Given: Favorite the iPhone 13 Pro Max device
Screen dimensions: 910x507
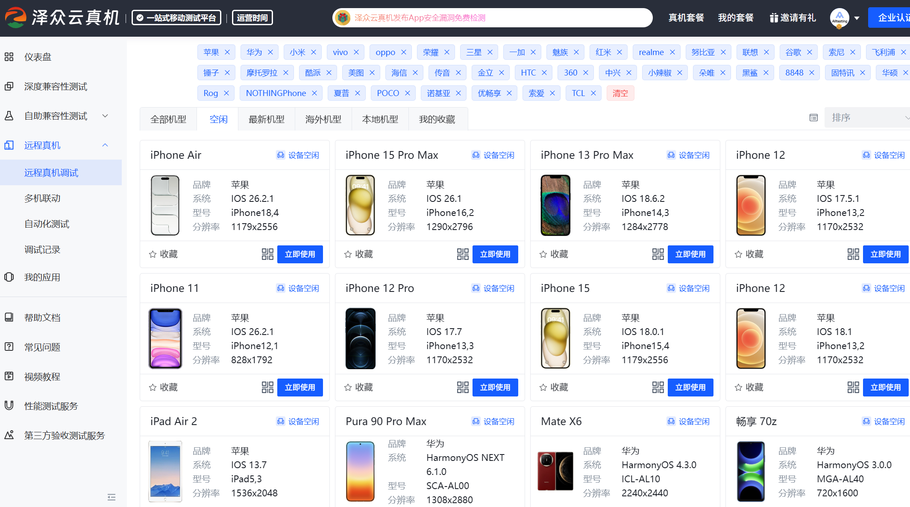Looking at the screenshot, I should pos(554,254).
